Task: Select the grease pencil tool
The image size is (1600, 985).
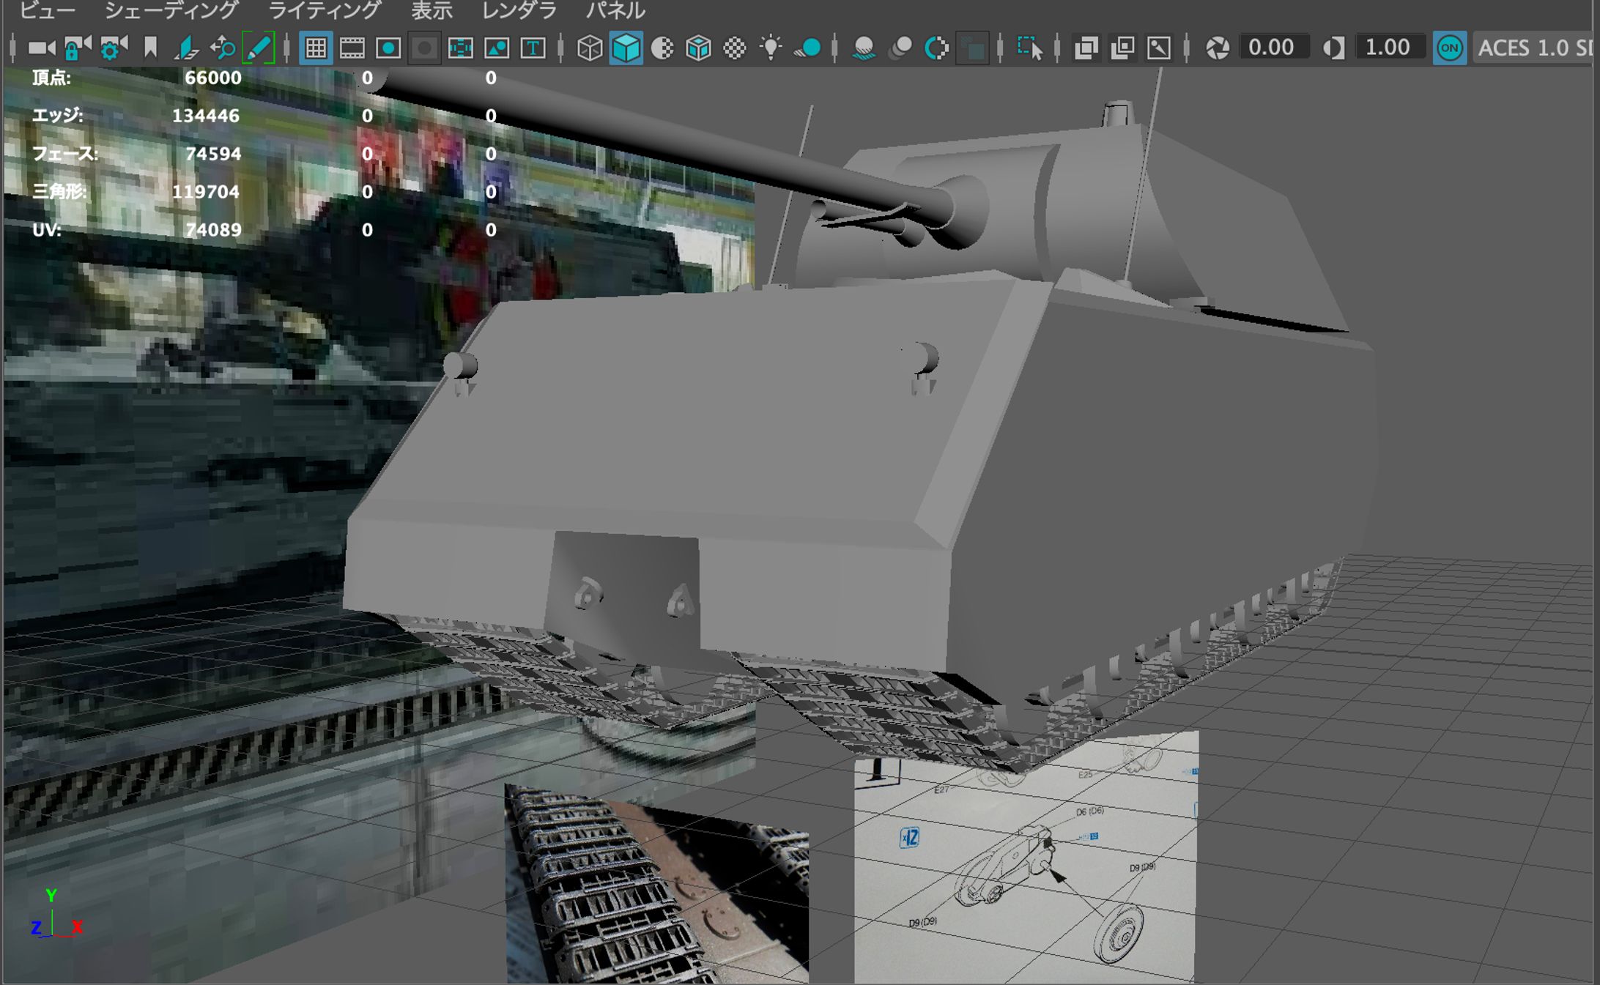Action: pos(259,48)
